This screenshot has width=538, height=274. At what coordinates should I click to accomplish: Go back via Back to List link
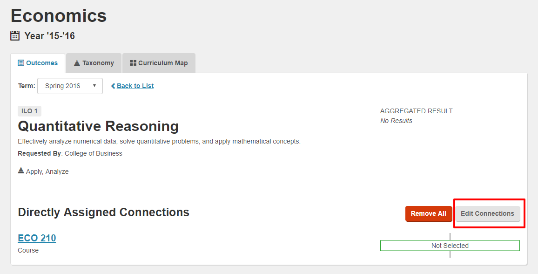tap(135, 86)
